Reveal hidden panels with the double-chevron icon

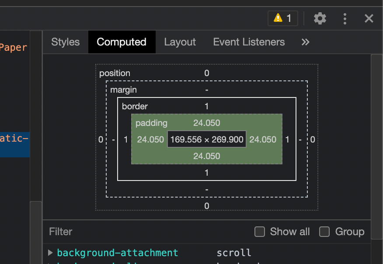pos(305,42)
